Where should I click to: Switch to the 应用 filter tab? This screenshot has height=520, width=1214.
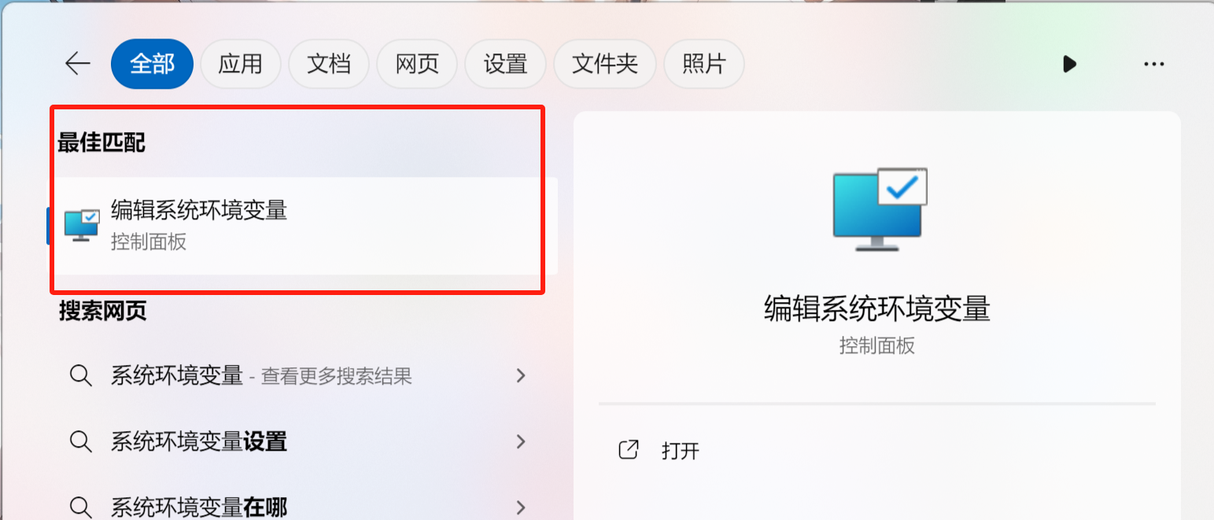pyautogui.click(x=241, y=64)
